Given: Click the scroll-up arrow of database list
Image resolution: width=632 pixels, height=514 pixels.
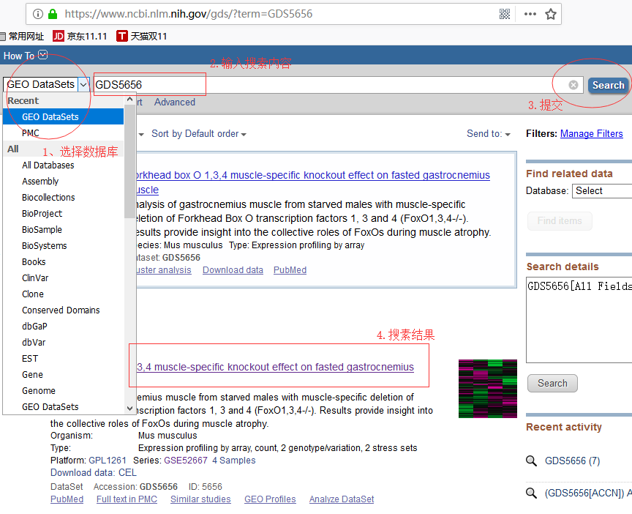Looking at the screenshot, I should pos(129,100).
